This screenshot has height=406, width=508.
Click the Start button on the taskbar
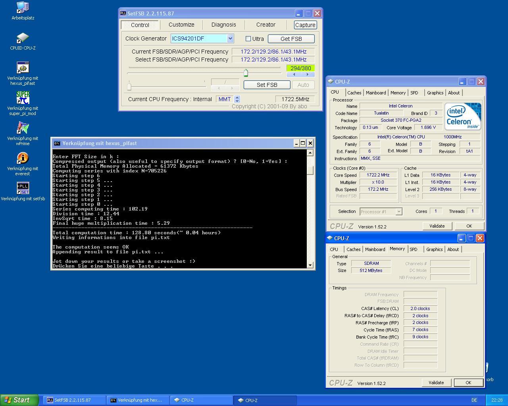point(19,400)
